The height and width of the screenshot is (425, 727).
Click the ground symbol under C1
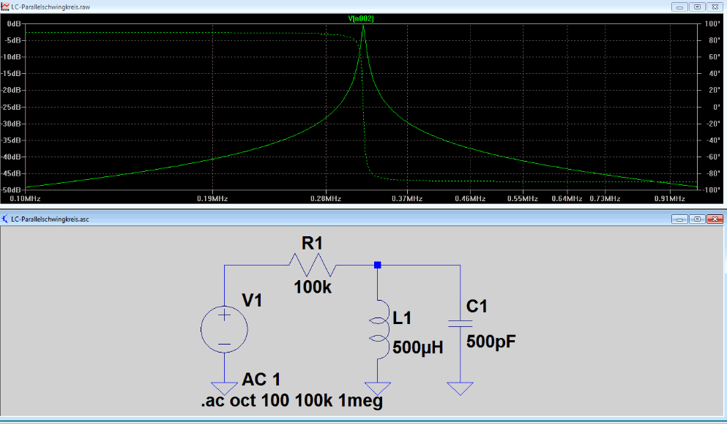(x=461, y=388)
